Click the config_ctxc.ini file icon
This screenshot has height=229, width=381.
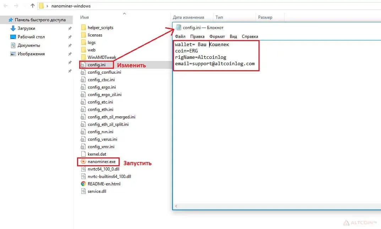(x=83, y=79)
